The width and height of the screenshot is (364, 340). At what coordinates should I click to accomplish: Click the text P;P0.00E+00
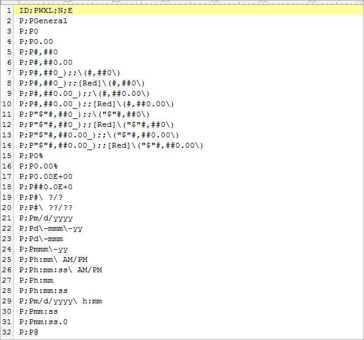click(x=46, y=176)
